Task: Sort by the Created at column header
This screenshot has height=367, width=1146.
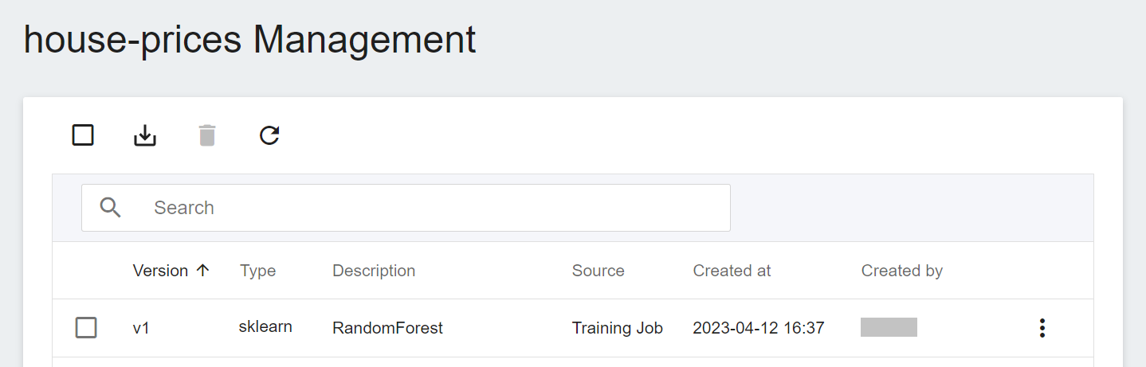Action: [x=732, y=271]
